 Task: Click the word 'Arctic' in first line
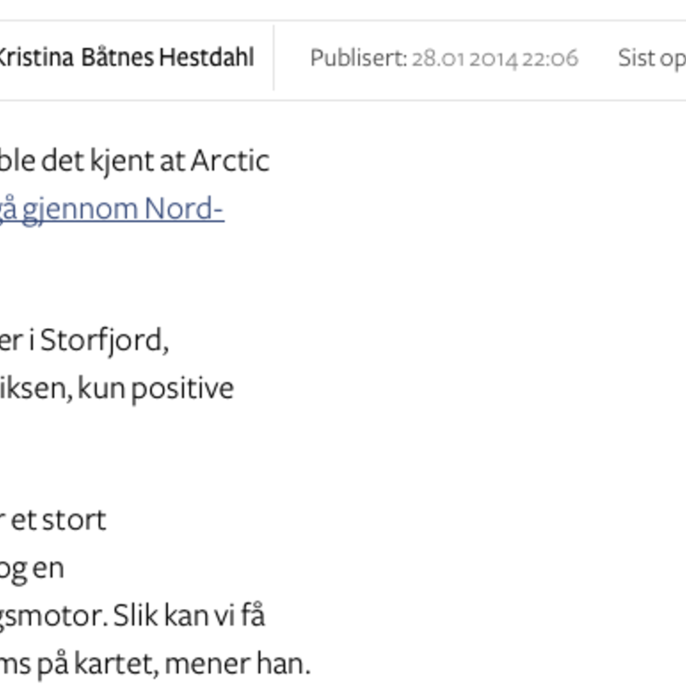[x=231, y=161]
